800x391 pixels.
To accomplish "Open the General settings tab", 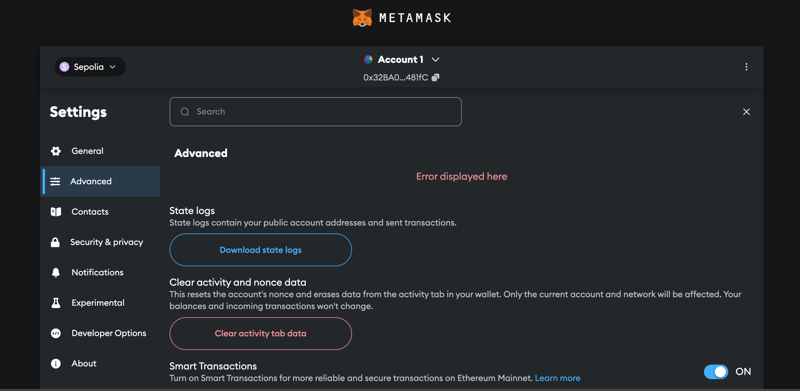I will pos(100,151).
